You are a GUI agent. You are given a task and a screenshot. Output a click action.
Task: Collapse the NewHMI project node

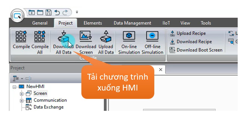coord(14,87)
